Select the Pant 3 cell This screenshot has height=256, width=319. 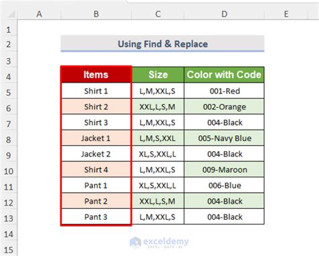click(96, 217)
